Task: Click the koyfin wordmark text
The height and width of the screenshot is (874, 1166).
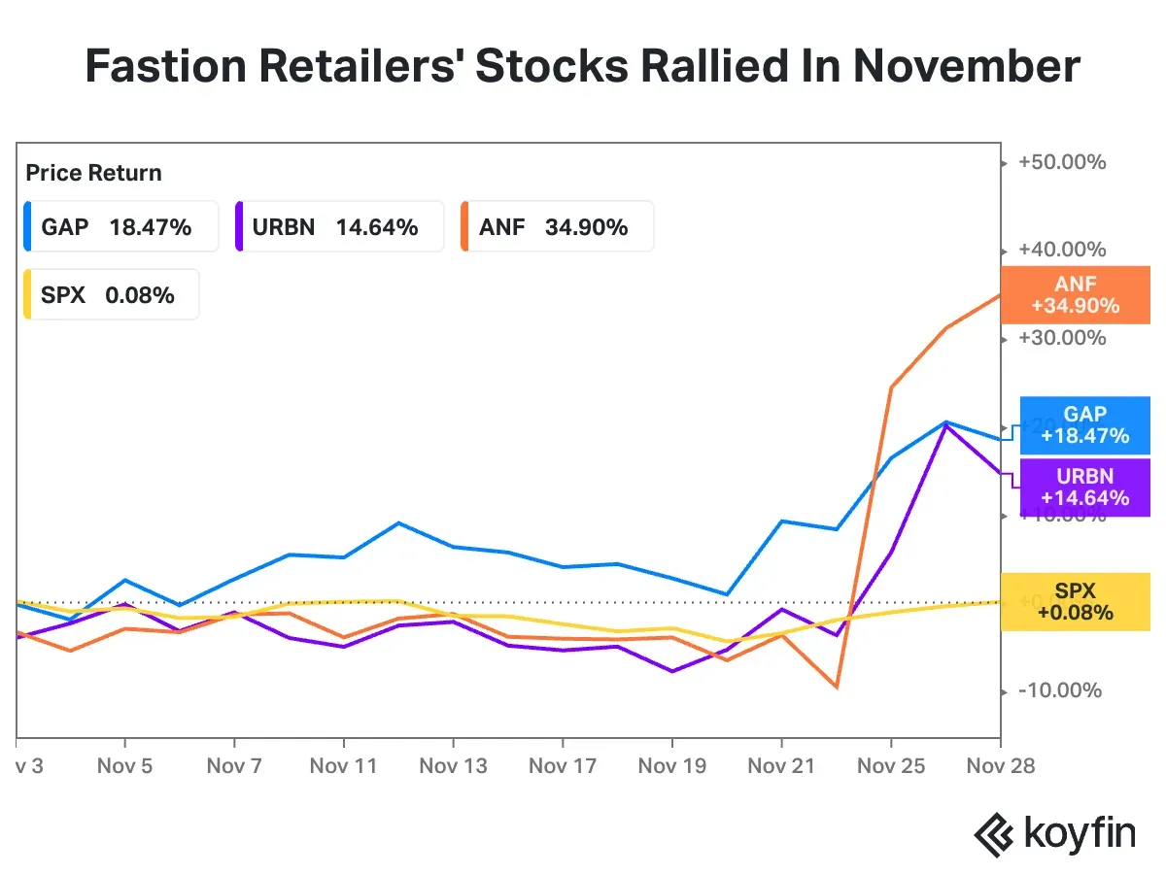Action: (1079, 835)
